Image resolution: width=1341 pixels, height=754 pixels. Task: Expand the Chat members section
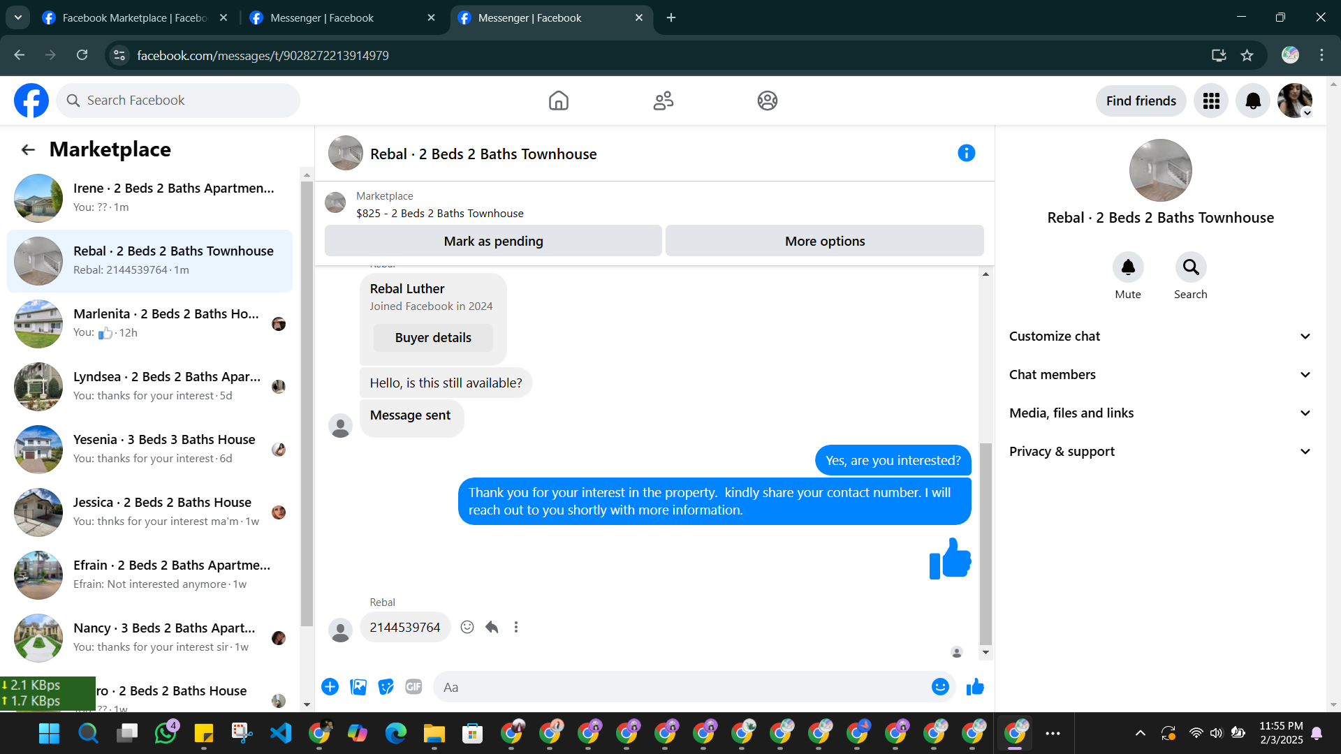pyautogui.click(x=1159, y=375)
